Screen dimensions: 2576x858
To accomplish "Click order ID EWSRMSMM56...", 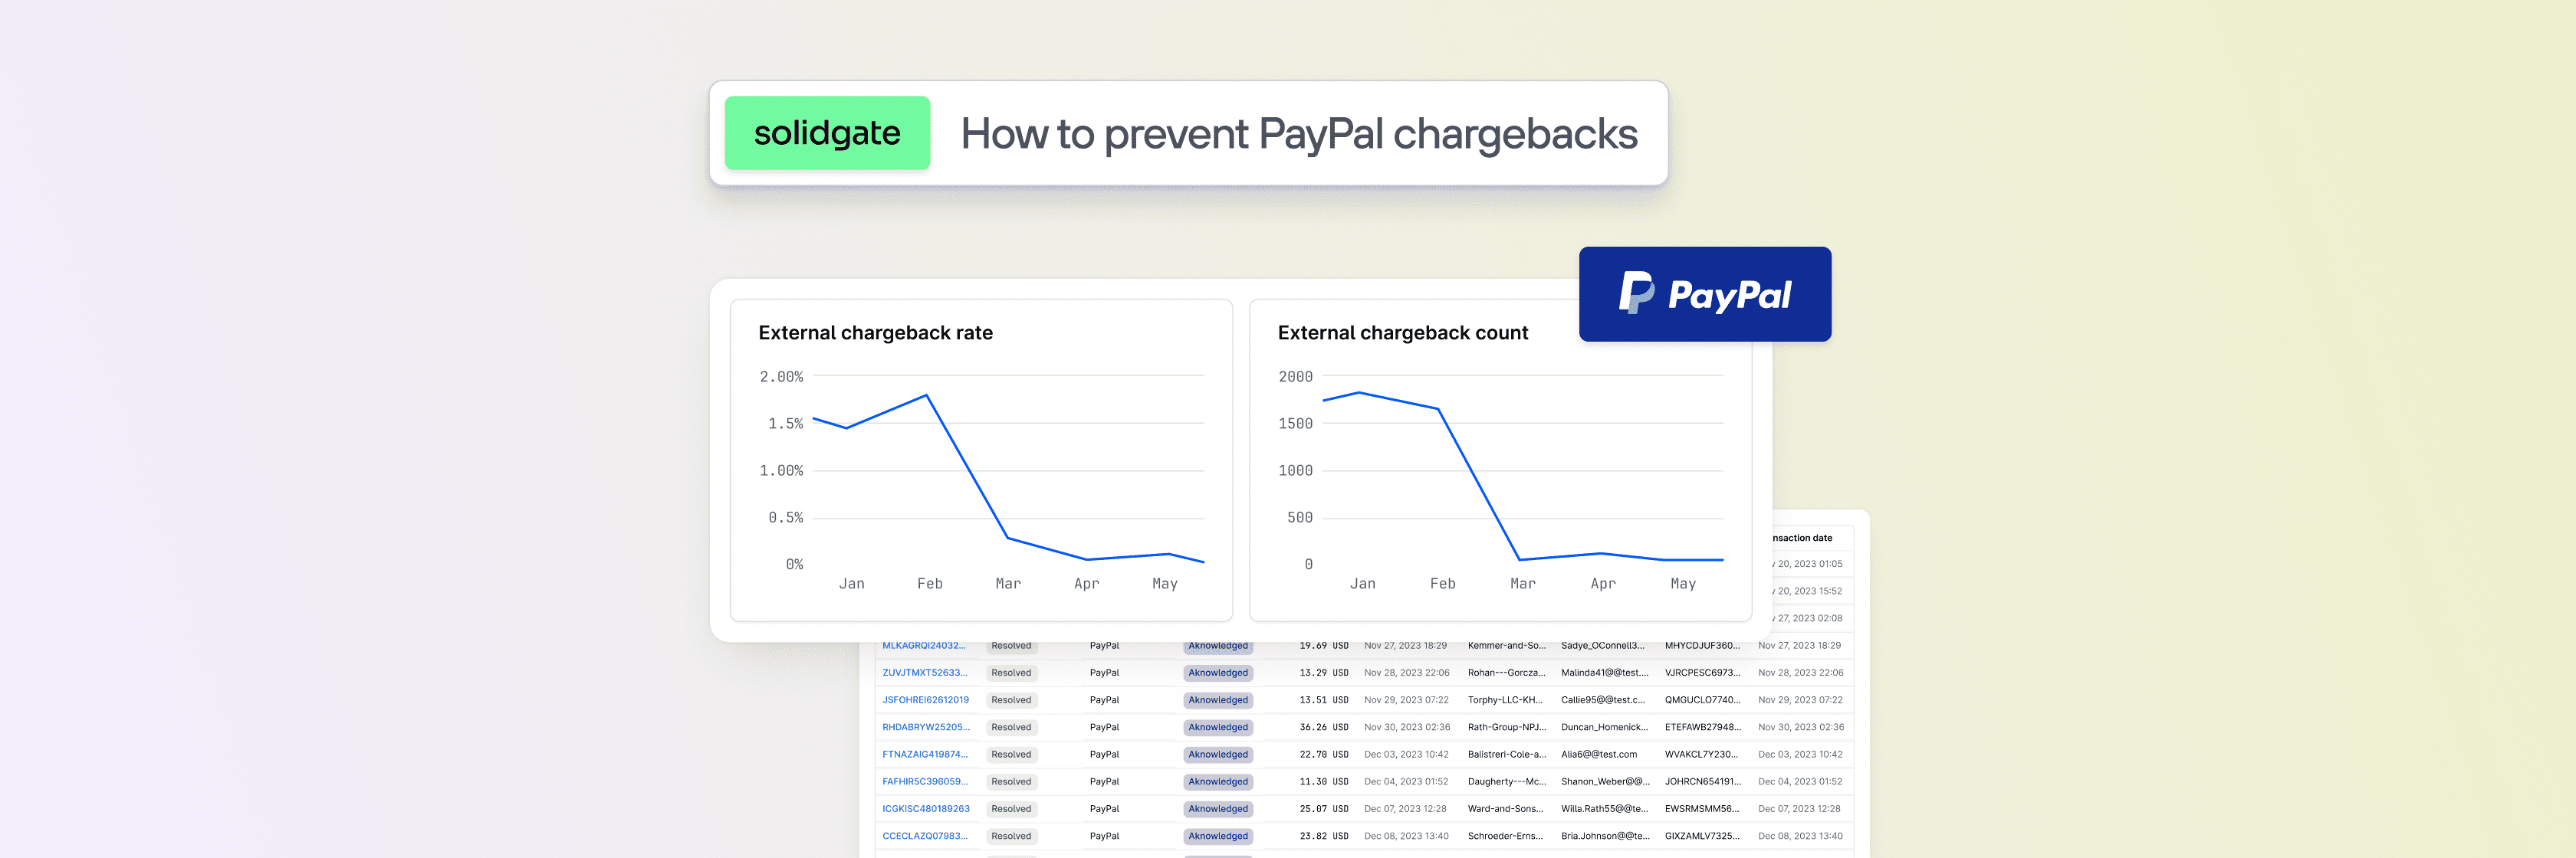I will point(1701,809).
